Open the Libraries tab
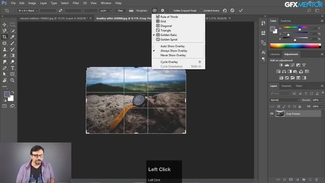Image resolution: width=325 pixels, height=183 pixels. pyautogui.click(x=275, y=54)
